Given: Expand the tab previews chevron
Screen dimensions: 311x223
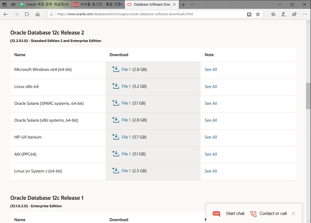Looking at the screenshot, I should tap(192, 5).
